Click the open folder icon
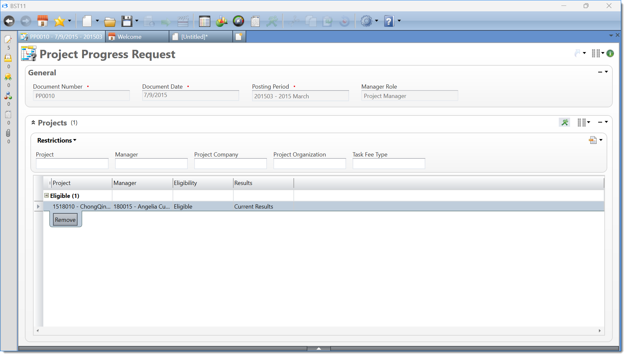Image resolution: width=626 pixels, height=356 pixels. tap(110, 22)
